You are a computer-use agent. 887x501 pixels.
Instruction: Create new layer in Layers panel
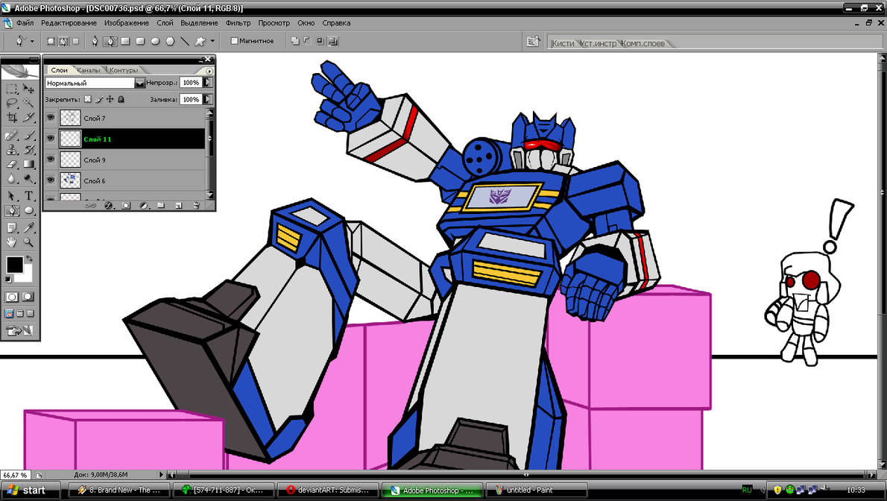pyautogui.click(x=179, y=206)
